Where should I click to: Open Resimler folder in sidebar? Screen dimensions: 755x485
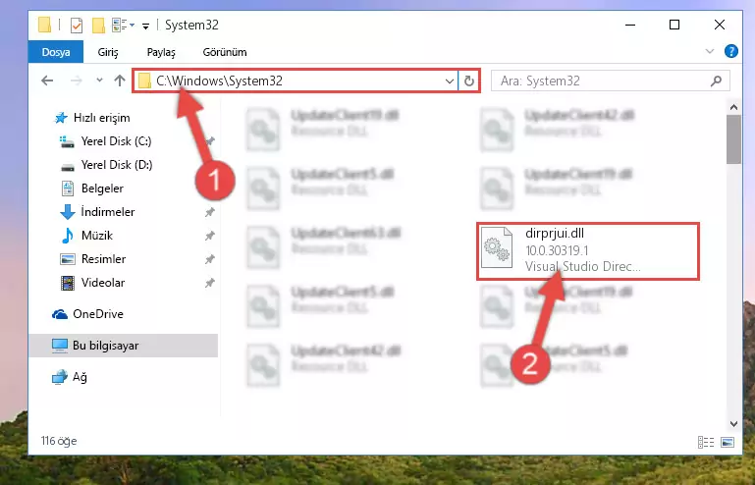[x=103, y=259]
